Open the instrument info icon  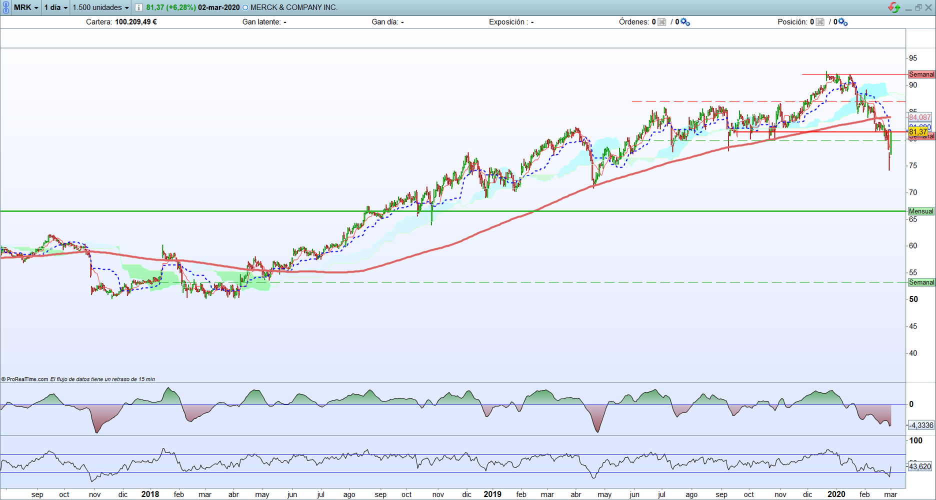point(138,7)
